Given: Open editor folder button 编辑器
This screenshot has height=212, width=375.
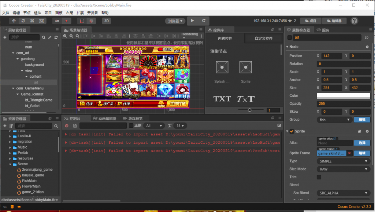Looking at the screenshot, I should coord(334,21).
